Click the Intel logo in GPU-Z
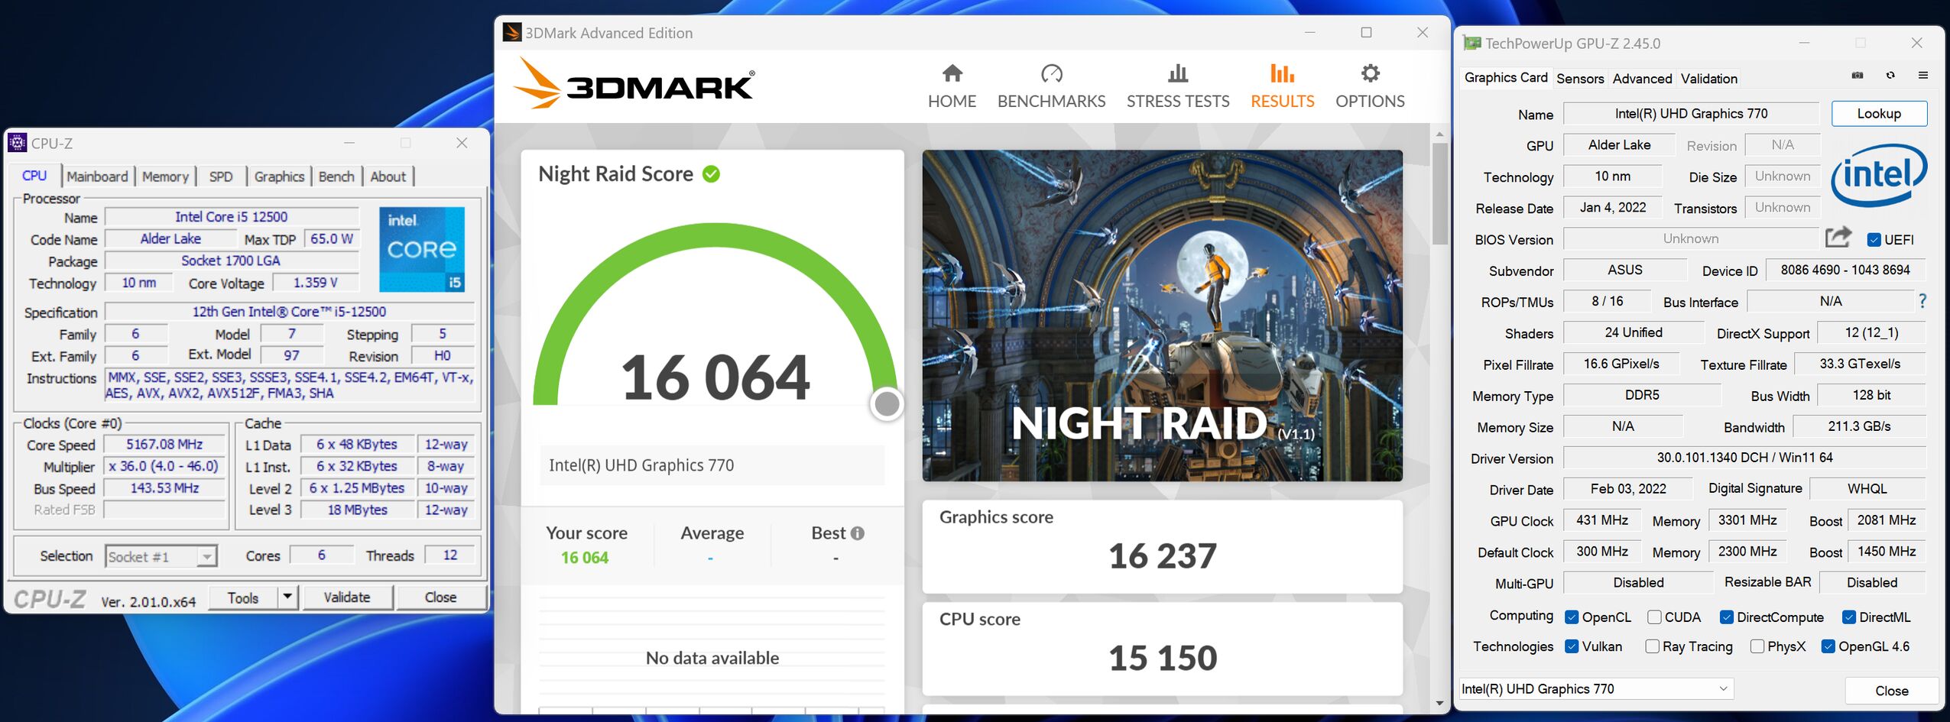 (1879, 175)
